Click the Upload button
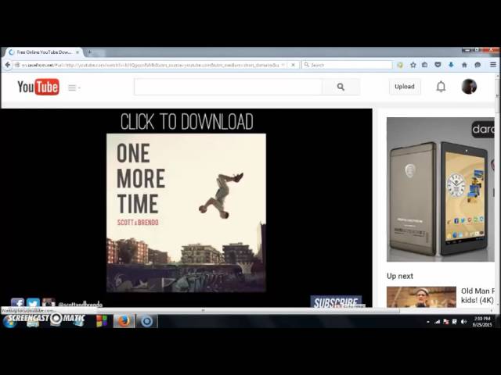 pyautogui.click(x=405, y=87)
